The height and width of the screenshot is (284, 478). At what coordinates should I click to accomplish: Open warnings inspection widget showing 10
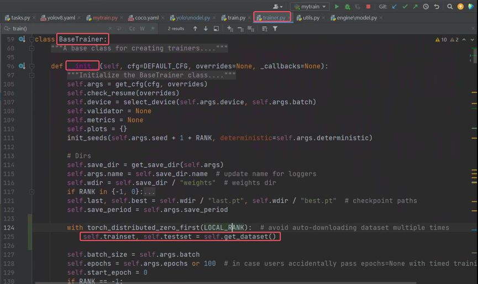click(448, 40)
